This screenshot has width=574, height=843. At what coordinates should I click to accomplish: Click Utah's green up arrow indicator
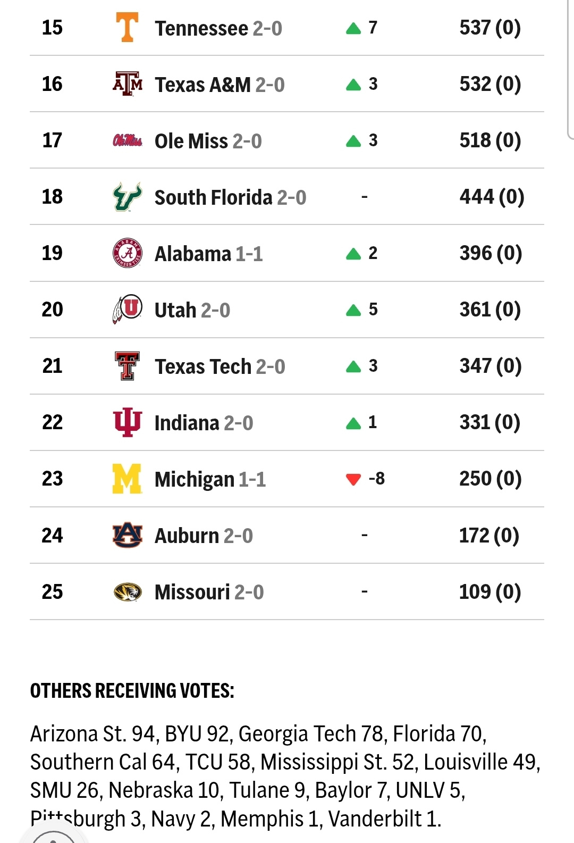tap(353, 310)
